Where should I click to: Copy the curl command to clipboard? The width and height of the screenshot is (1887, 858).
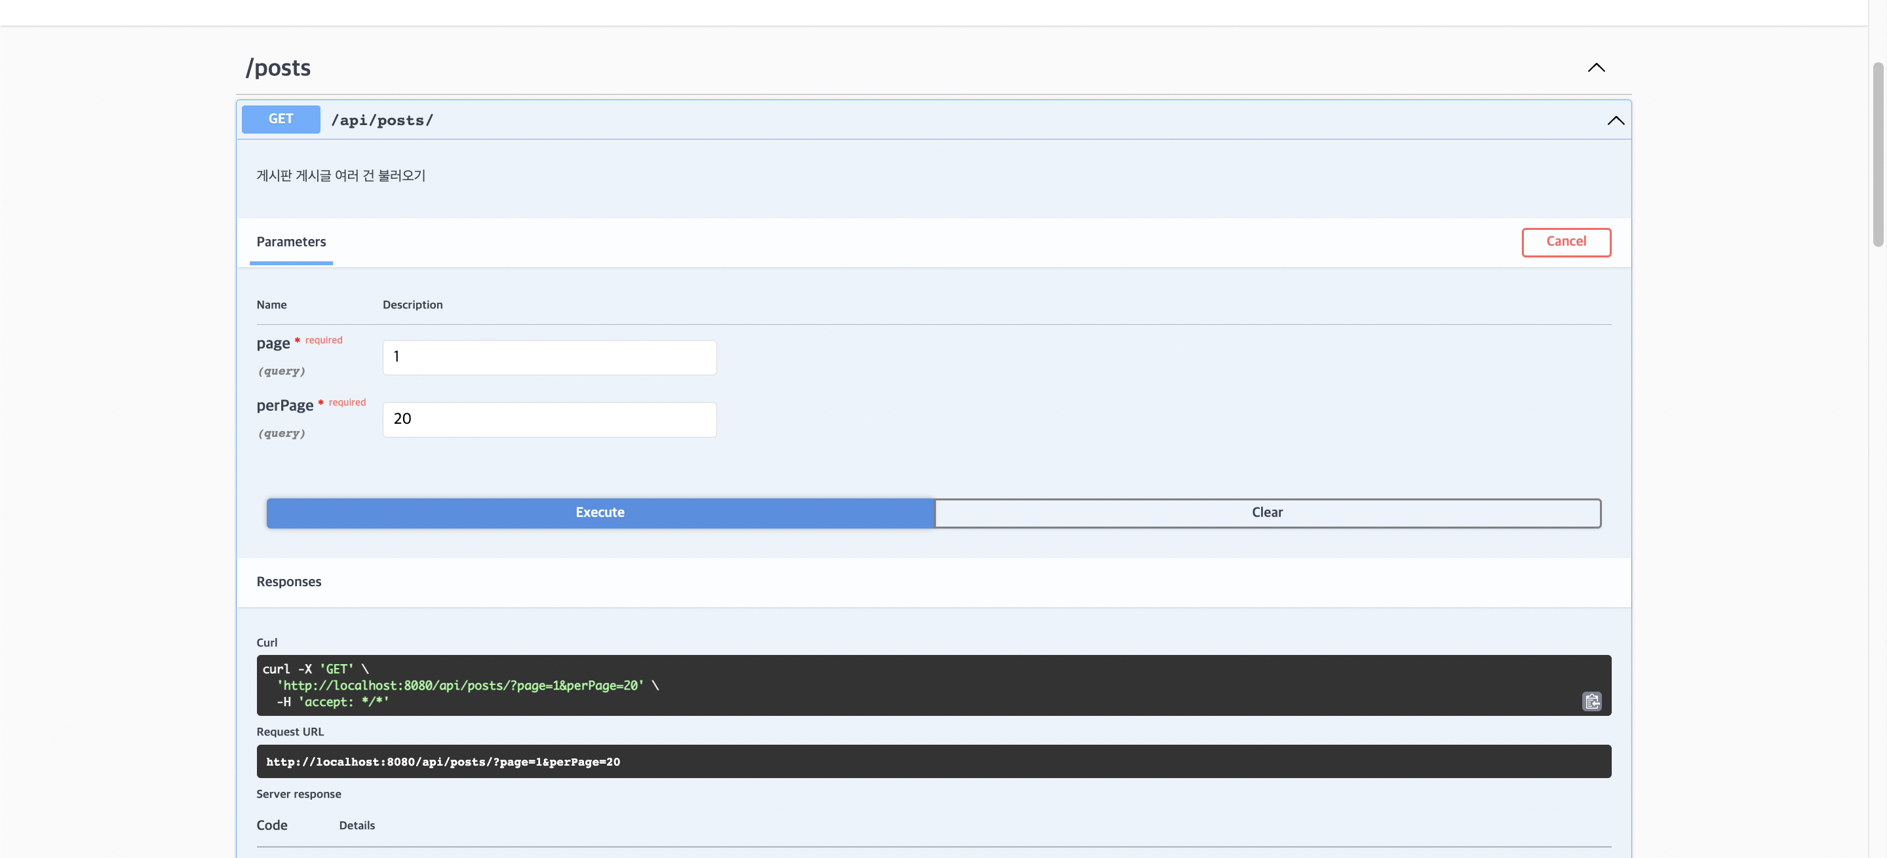click(1592, 701)
